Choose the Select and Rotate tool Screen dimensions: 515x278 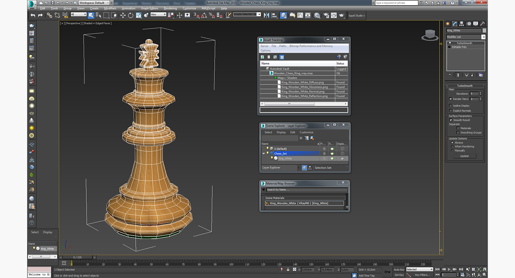tap(130, 15)
